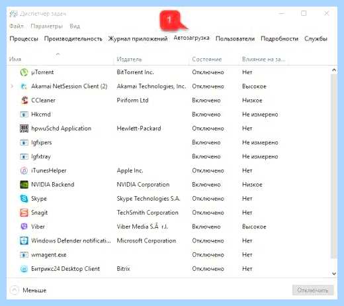The image size is (344, 306).
Task: Click the iTunesHelper icon
Action: coord(24,170)
